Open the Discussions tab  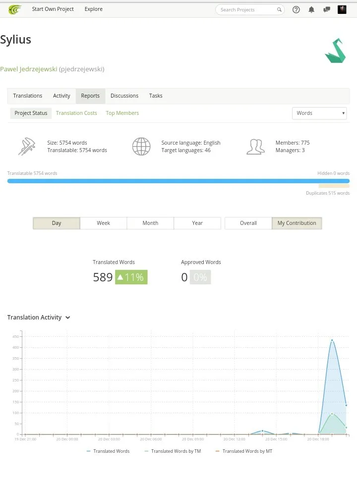click(124, 96)
